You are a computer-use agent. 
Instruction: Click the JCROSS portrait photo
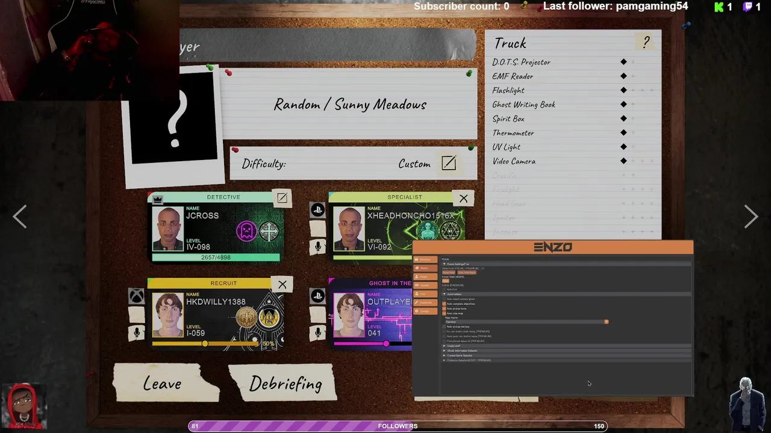[167, 229]
